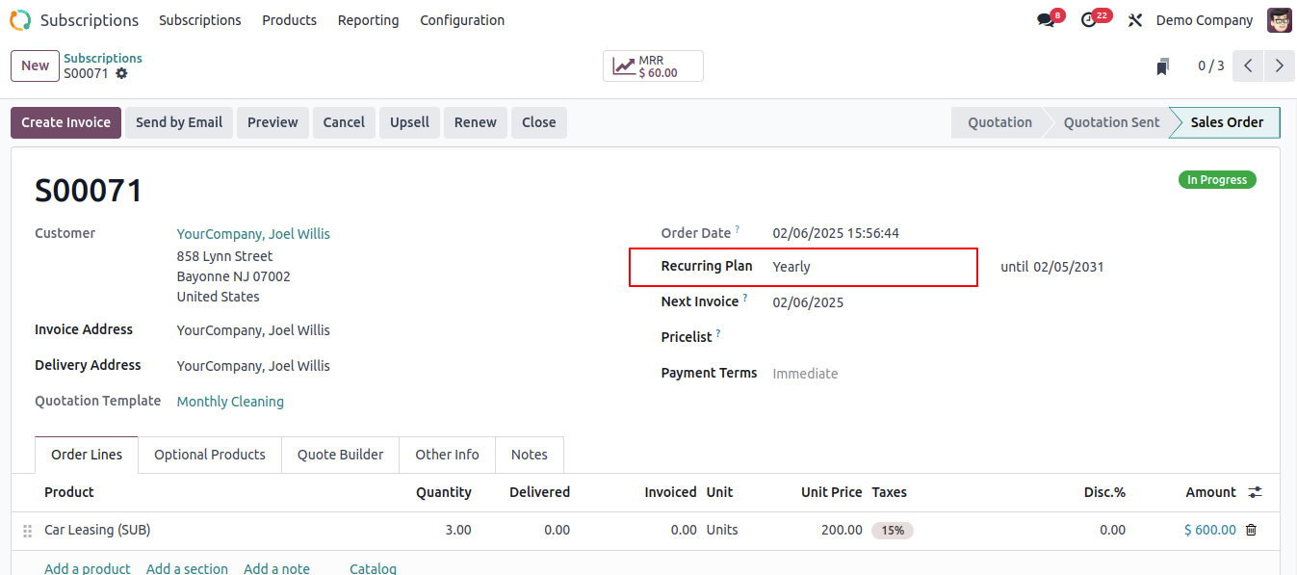The height and width of the screenshot is (575, 1297).
Task: Open the column settings adjust icon
Action: click(1255, 492)
